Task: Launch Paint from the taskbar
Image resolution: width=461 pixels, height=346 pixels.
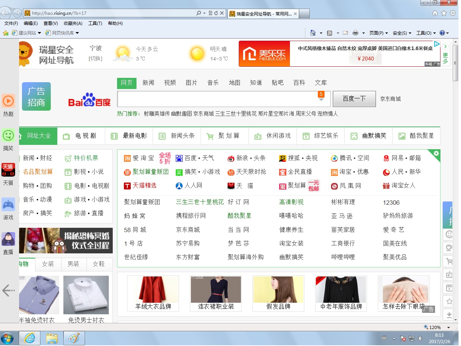Action: (74, 338)
